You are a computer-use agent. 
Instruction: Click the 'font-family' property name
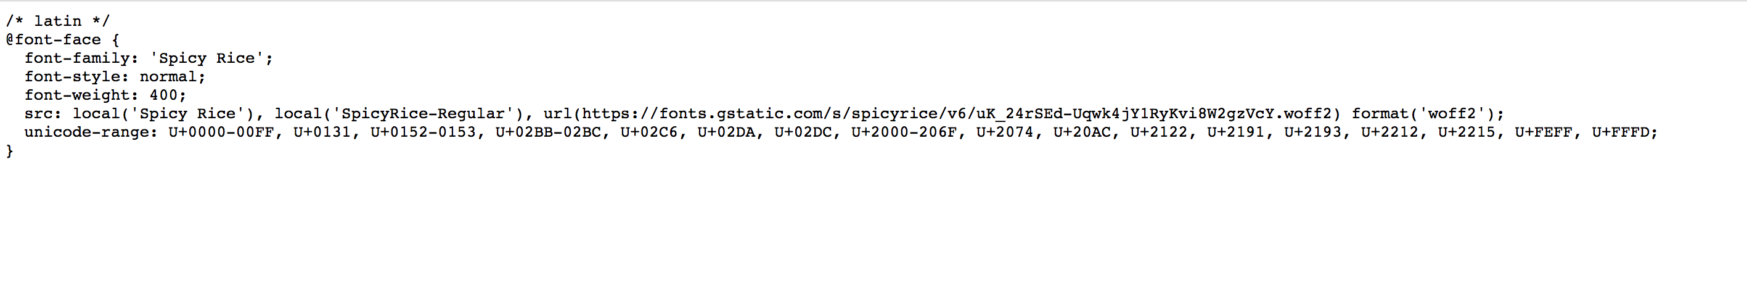[x=76, y=59]
